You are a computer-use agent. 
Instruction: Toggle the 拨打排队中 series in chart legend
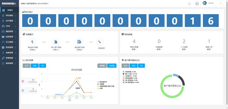[102, 82]
